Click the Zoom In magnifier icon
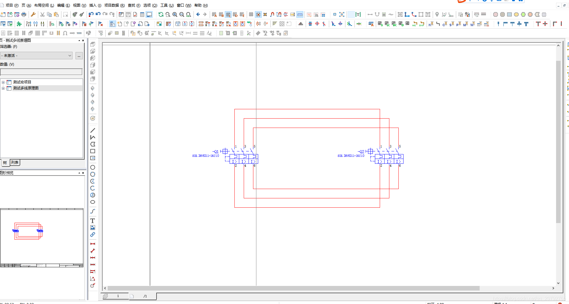The height and width of the screenshot is (304, 569). [x=175, y=14]
